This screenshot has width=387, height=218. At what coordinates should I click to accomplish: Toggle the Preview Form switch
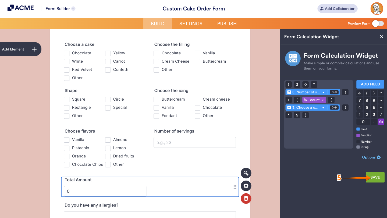[378, 23]
